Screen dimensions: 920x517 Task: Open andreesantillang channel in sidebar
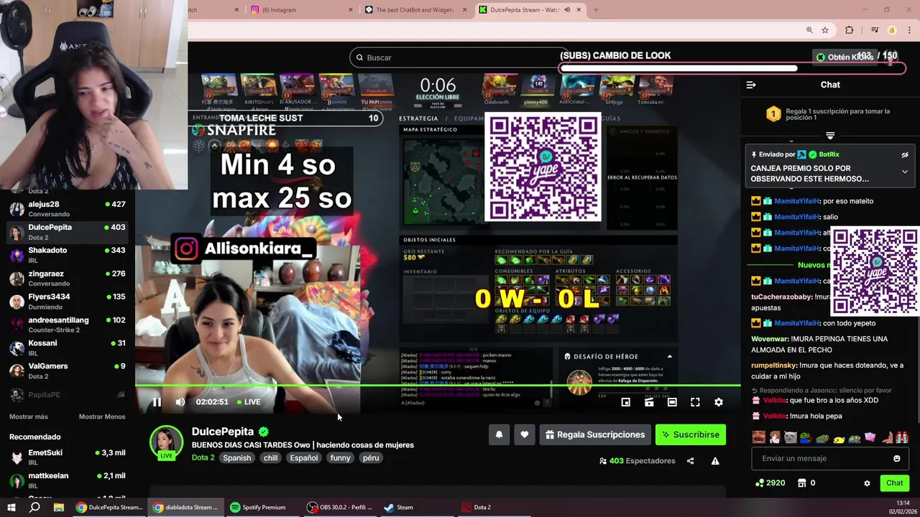(67, 325)
